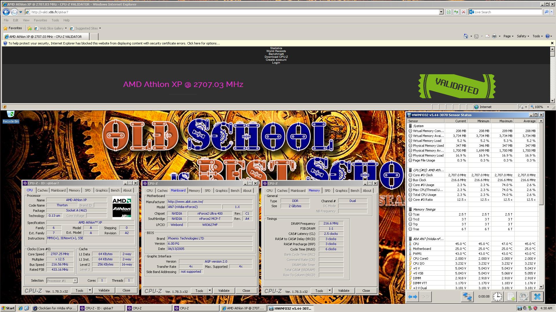556x312 pixels.
Task: Go to the IE Home page
Action: (466, 36)
